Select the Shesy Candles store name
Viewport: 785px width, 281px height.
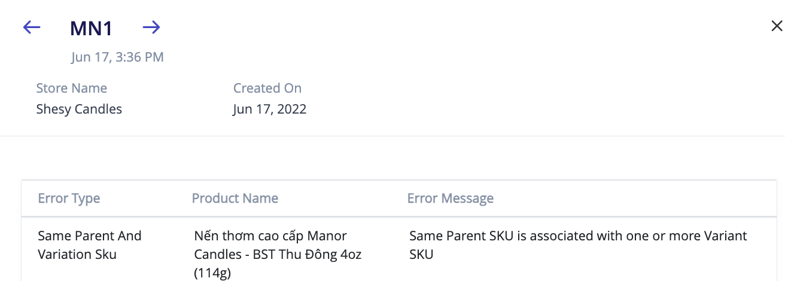coord(79,109)
